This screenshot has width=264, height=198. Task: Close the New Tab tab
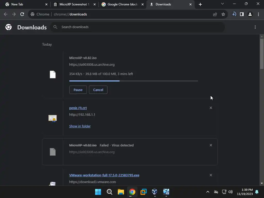46,4
